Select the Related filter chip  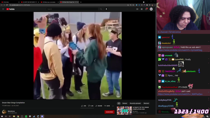pyautogui.click(x=125, y=103)
